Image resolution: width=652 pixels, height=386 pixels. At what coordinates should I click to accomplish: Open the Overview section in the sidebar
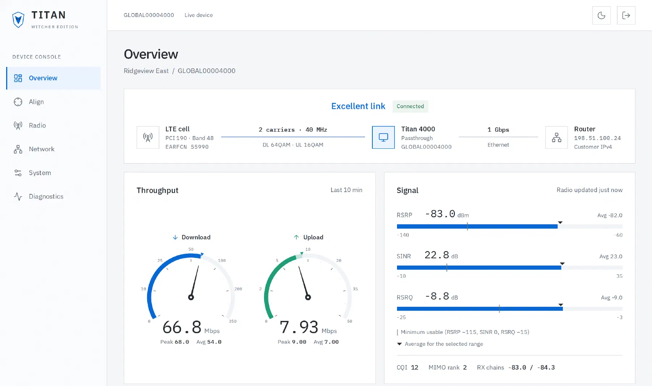coord(54,78)
